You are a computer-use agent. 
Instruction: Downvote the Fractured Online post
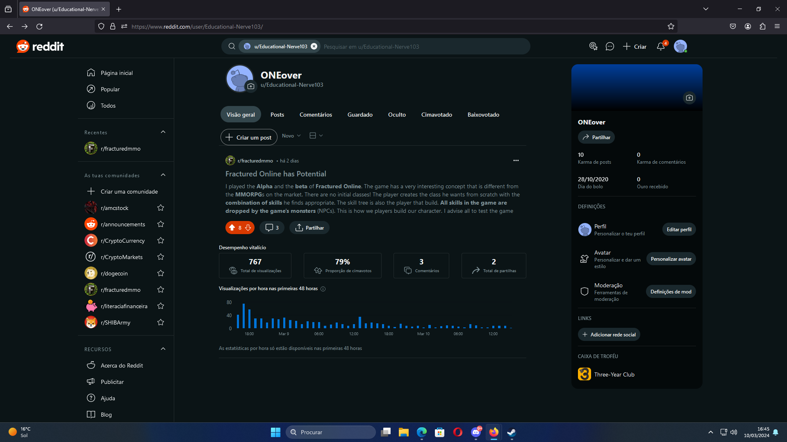point(248,228)
